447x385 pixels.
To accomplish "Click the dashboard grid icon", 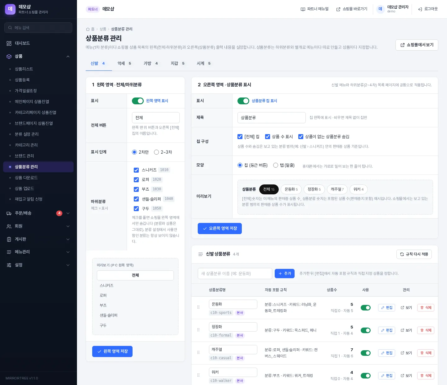I will pyautogui.click(x=9, y=43).
